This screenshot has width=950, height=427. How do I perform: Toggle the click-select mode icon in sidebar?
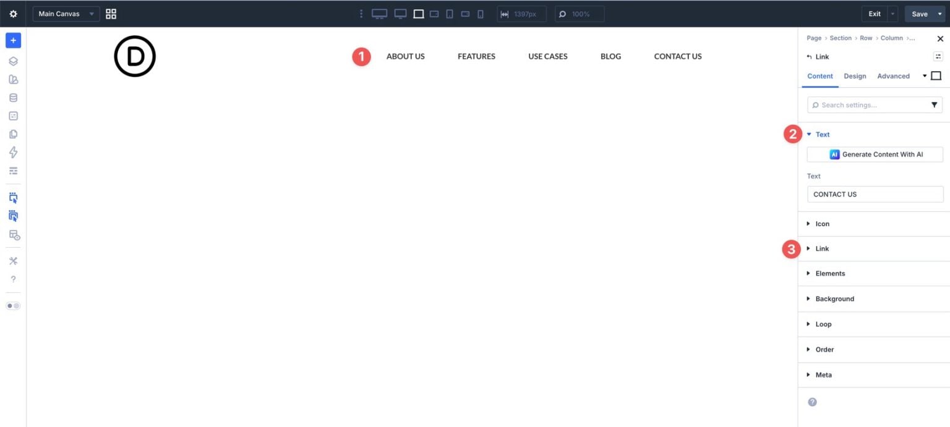[x=13, y=216]
